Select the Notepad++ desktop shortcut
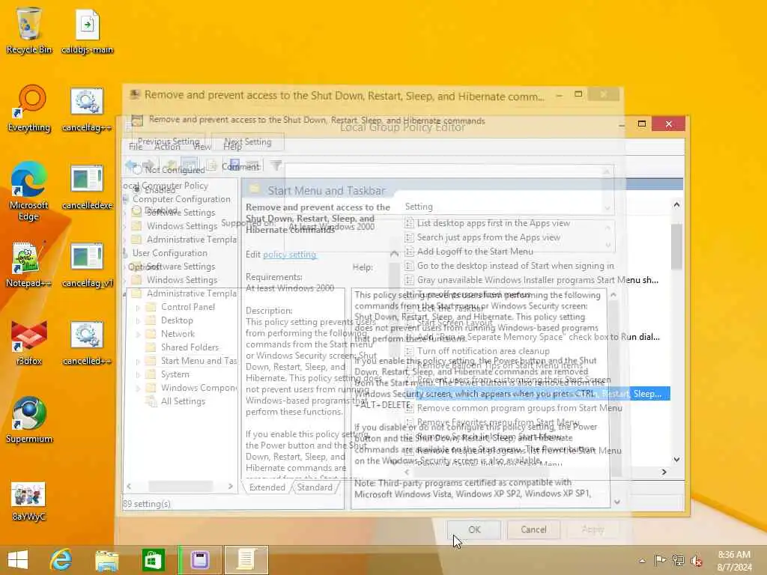 click(28, 264)
